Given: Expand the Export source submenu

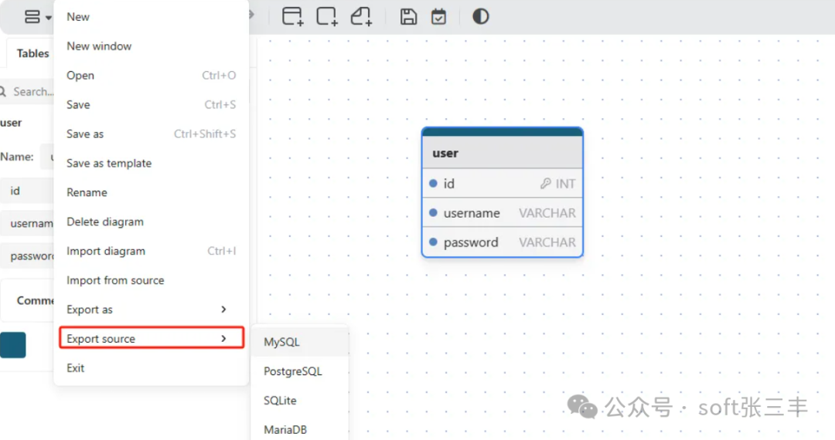Looking at the screenshot, I should coord(152,339).
